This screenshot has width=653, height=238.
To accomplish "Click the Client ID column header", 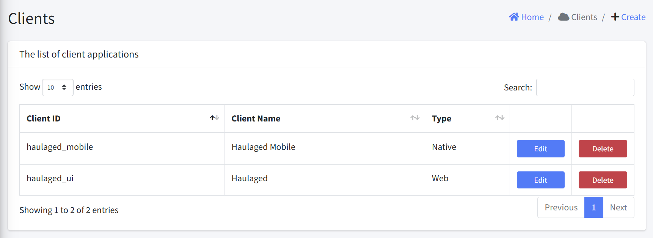I will pyautogui.click(x=122, y=118).
